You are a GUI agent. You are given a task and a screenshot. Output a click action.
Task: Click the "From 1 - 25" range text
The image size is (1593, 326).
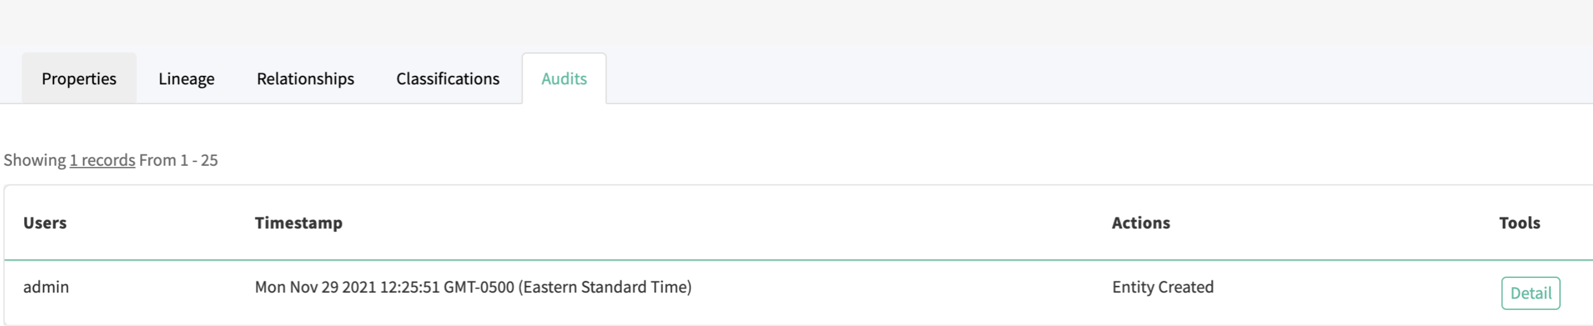click(x=179, y=160)
